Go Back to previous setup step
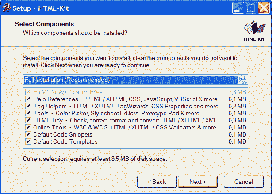272x194 pixels. pyautogui.click(x=157, y=182)
